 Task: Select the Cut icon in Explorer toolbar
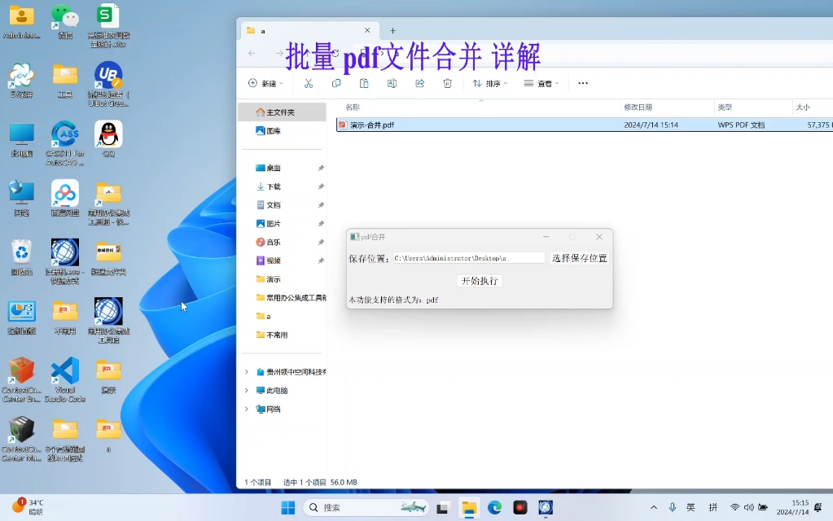click(309, 83)
